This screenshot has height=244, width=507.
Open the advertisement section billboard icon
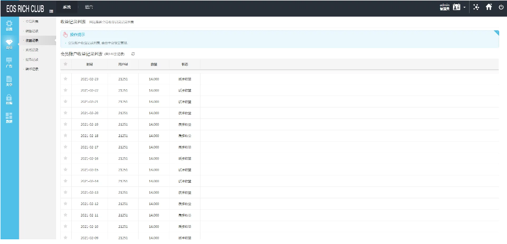tap(9, 62)
